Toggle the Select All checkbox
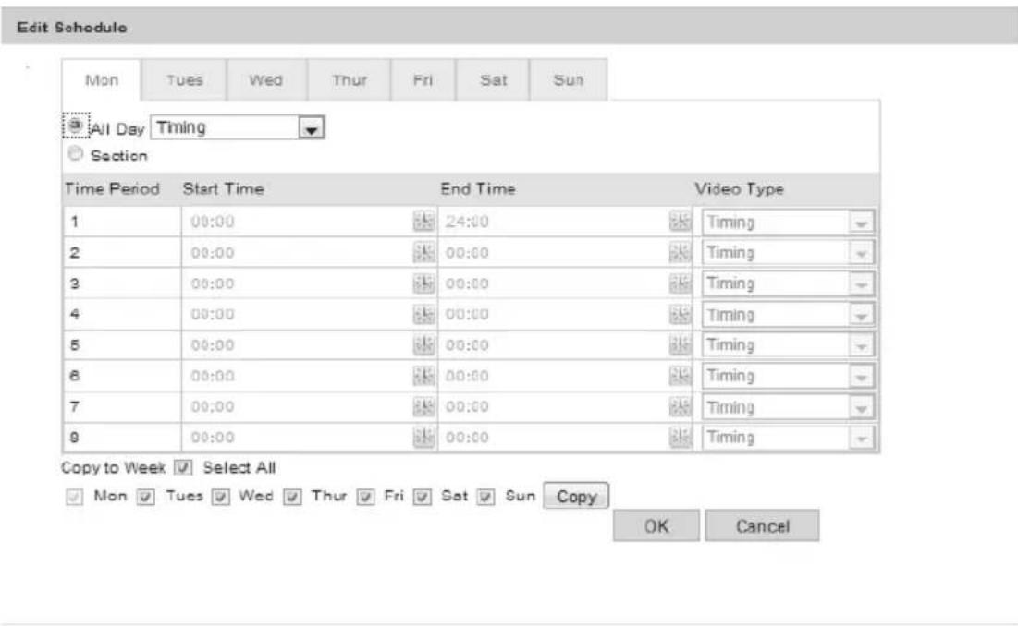Image resolution: width=1018 pixels, height=626 pixels. (184, 467)
